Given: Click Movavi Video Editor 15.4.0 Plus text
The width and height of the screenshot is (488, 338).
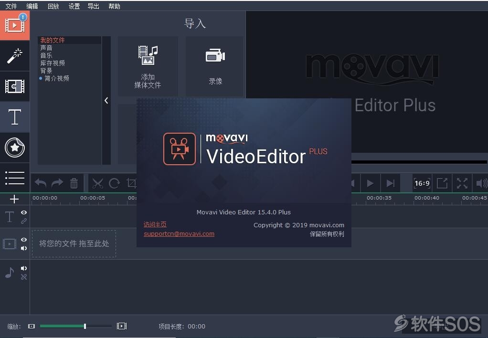Looking at the screenshot, I should [x=244, y=212].
